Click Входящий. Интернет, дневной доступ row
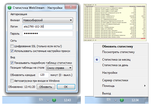151x106 pixels. point(115,16)
